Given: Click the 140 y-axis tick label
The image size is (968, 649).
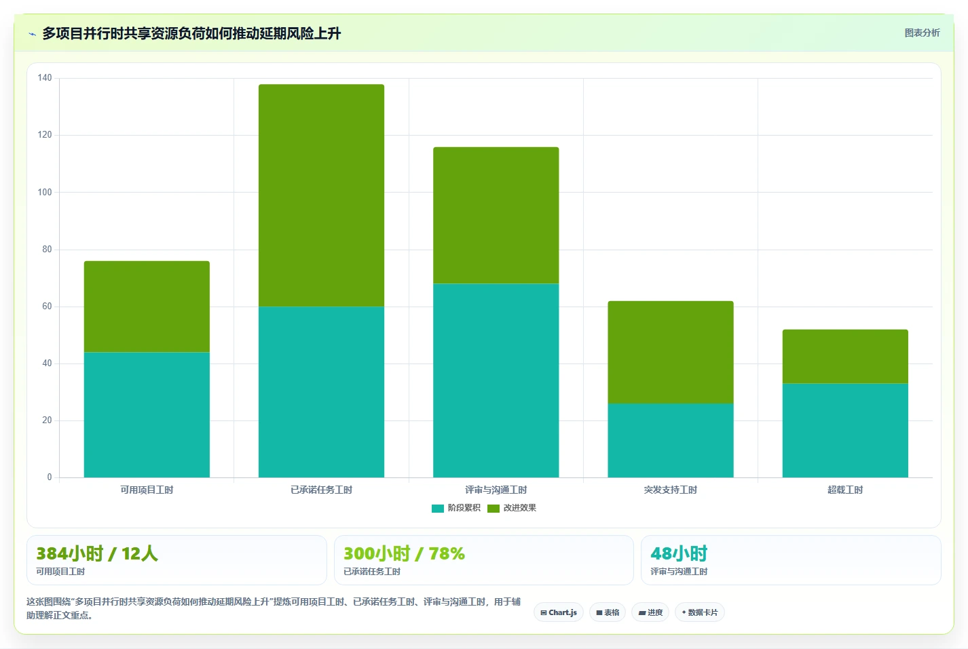Looking at the screenshot, I should coord(45,78).
